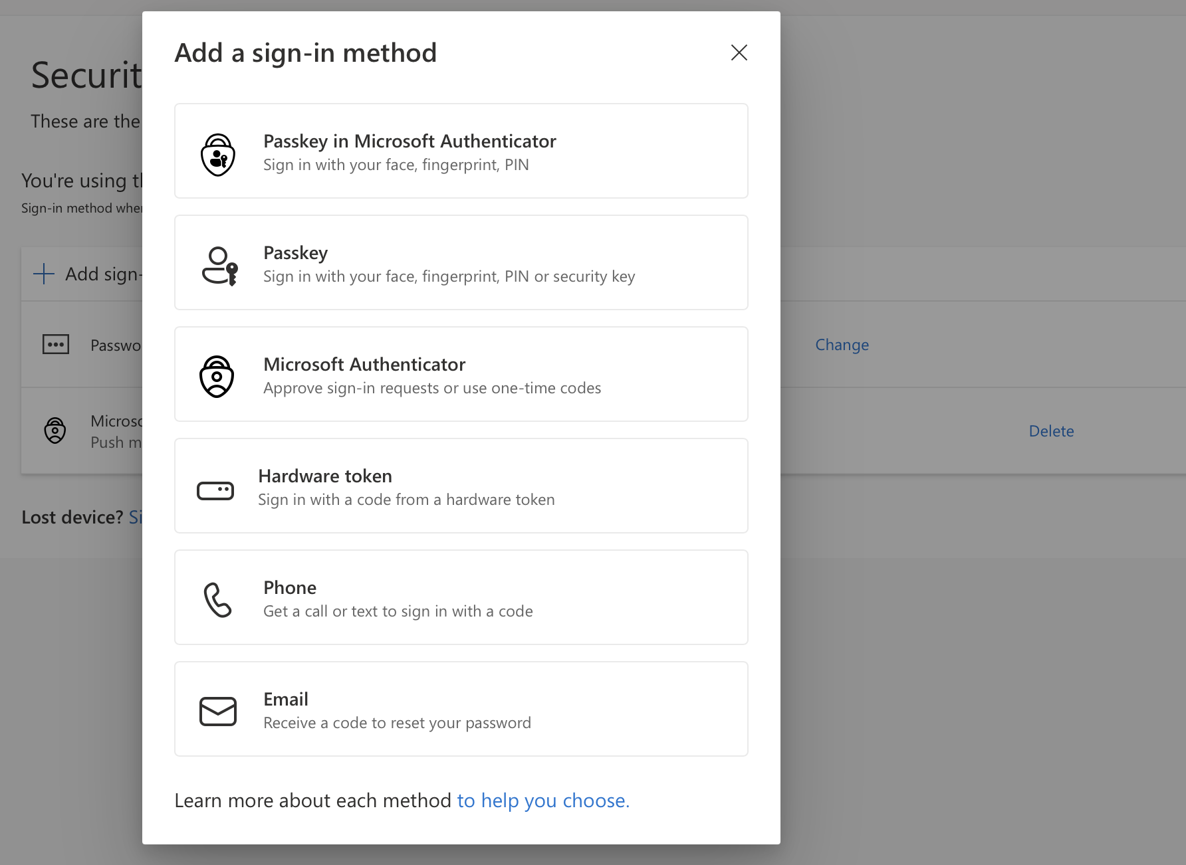Open the 'to help you choose' link
Viewport: 1186px width, 865px height.
click(x=543, y=801)
